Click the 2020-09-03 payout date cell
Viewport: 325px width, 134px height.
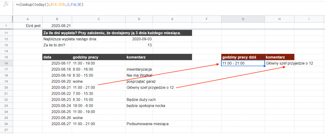139,39
